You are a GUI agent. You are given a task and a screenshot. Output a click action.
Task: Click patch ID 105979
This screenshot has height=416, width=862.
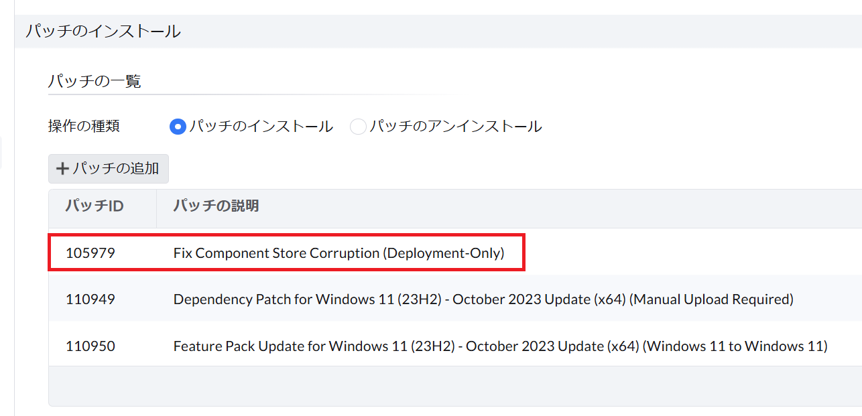point(90,253)
